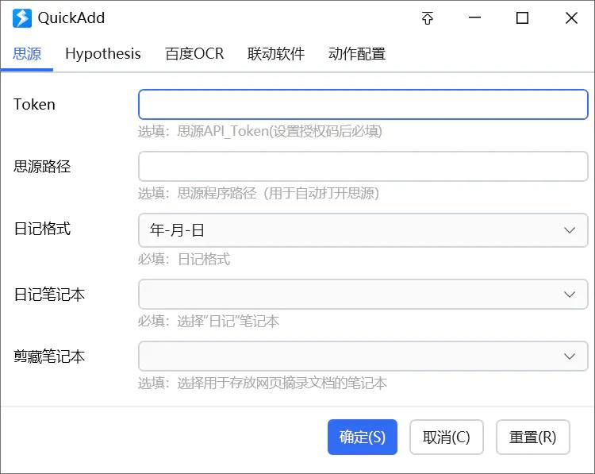This screenshot has height=474, width=595.
Task: Focus the Token input field
Action: point(363,105)
